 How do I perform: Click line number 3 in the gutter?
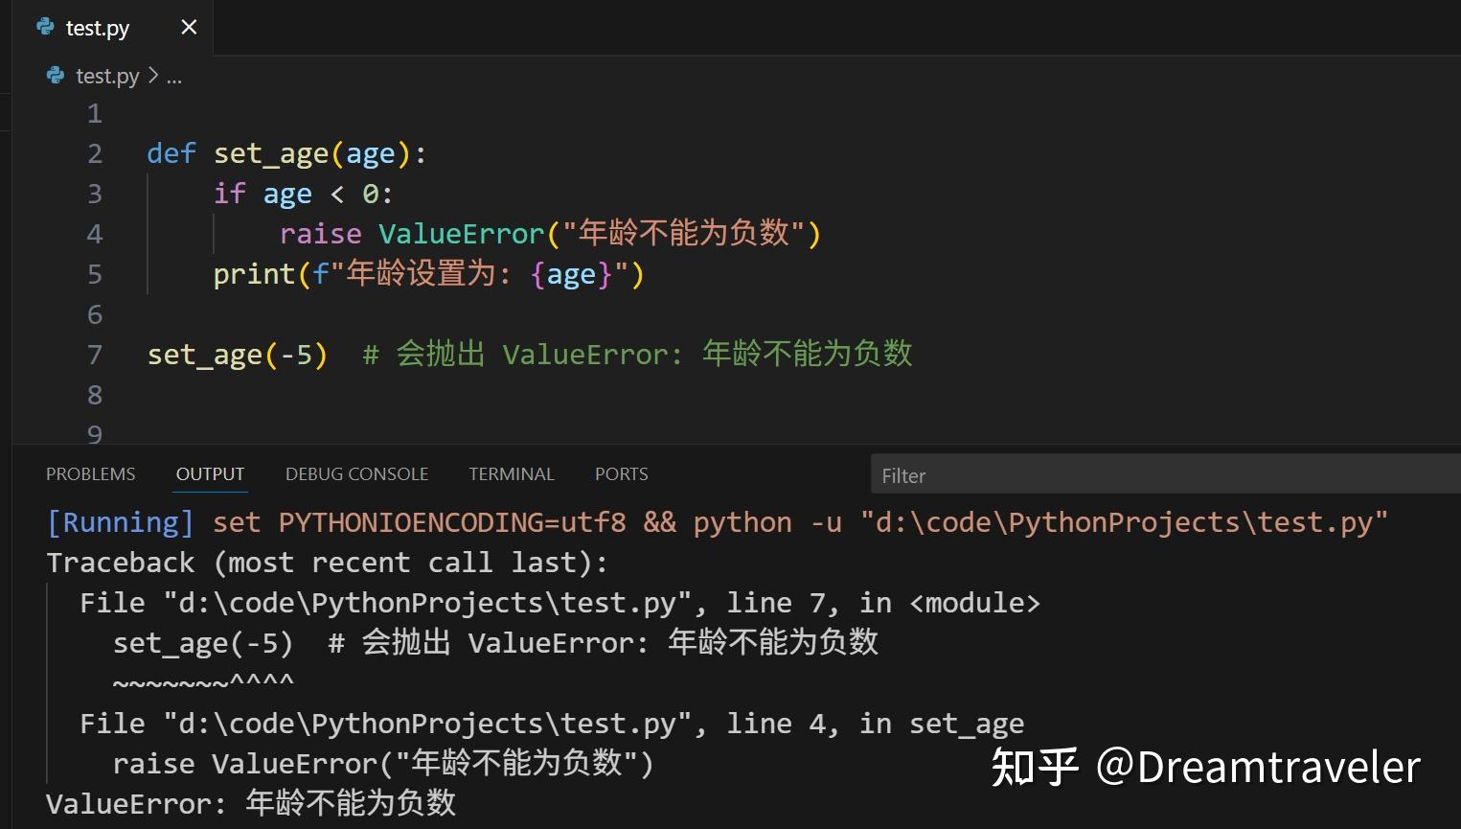coord(94,193)
